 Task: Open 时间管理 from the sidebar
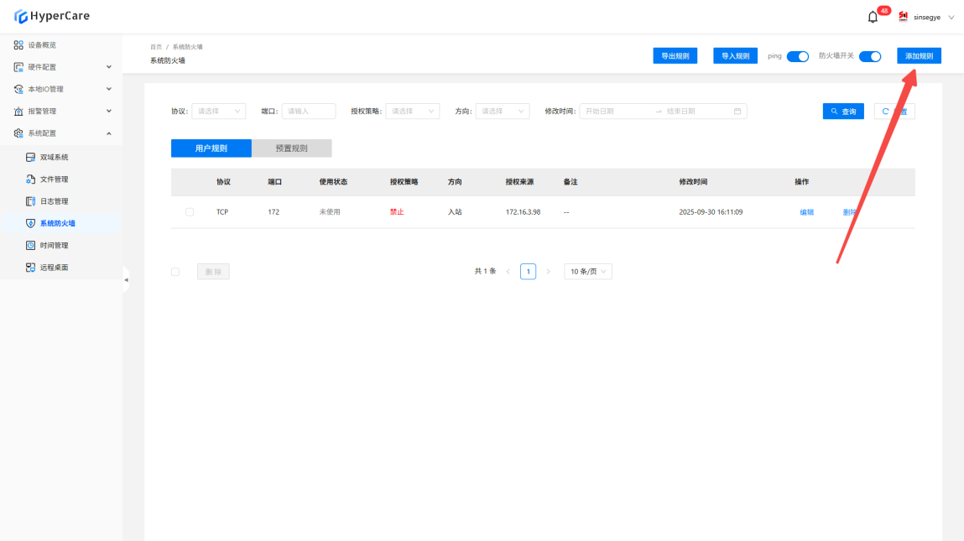(54, 246)
